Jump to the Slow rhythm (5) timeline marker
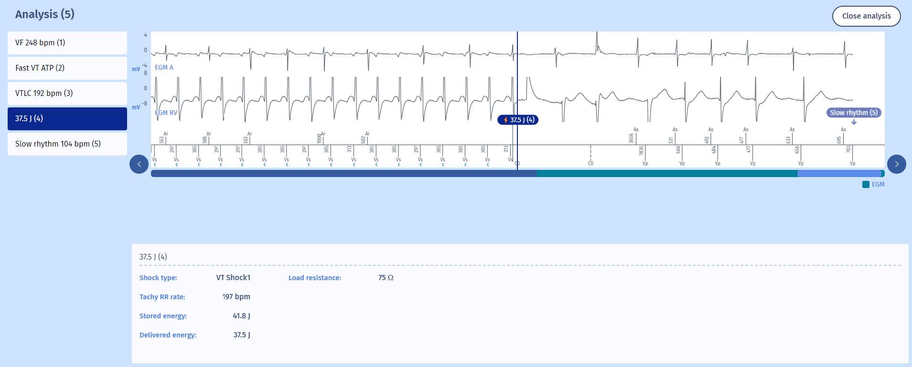 click(x=853, y=113)
